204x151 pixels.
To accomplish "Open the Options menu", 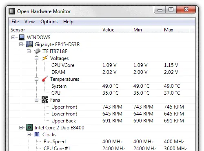I will 49,22.
